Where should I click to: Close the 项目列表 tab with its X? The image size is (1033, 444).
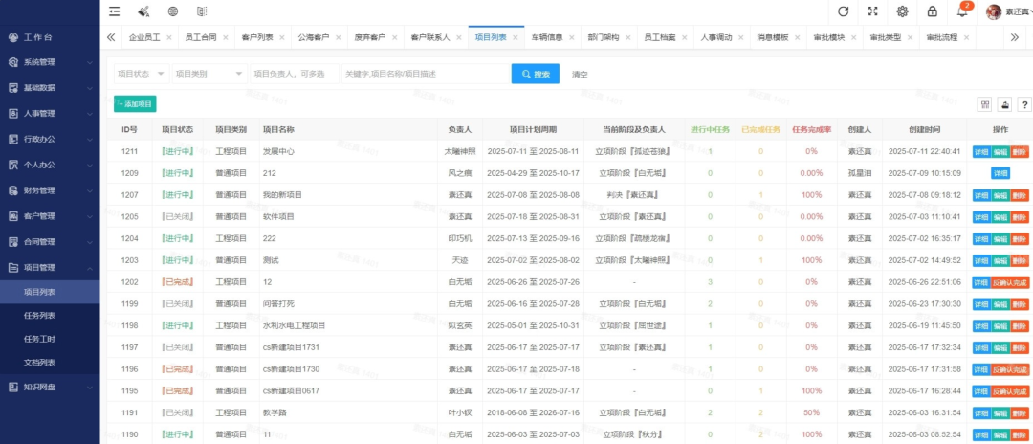516,37
